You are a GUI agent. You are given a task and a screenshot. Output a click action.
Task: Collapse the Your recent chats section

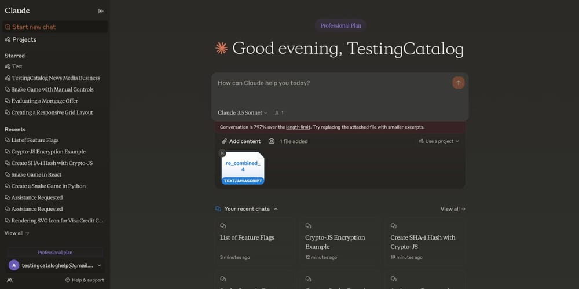276,209
